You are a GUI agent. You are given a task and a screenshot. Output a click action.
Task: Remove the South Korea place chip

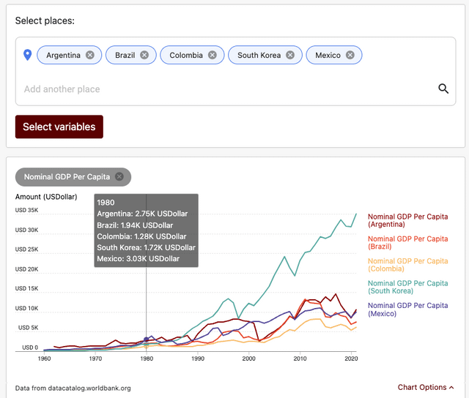[289, 55]
